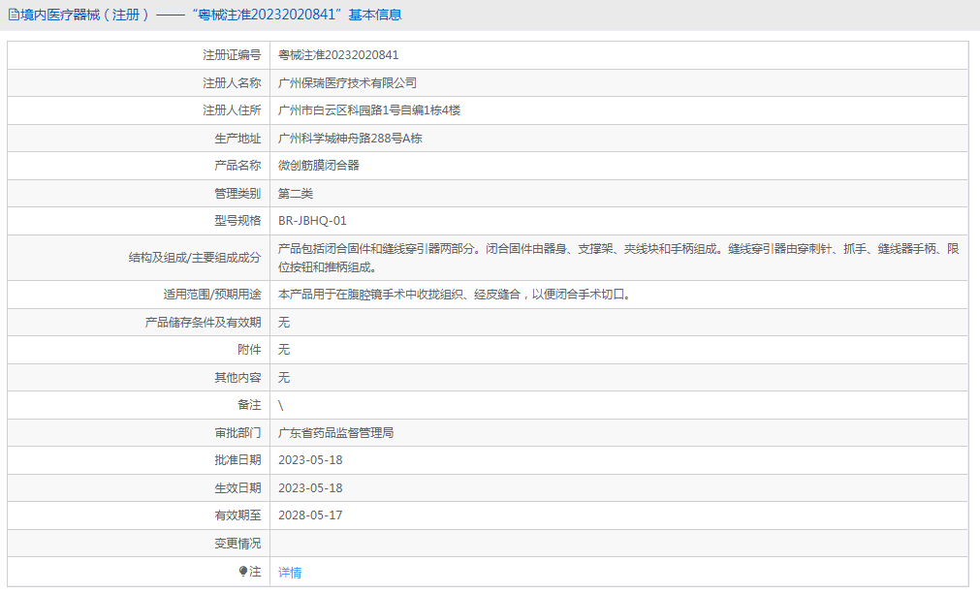
Task: Open the 详情 link
Action: click(x=290, y=573)
